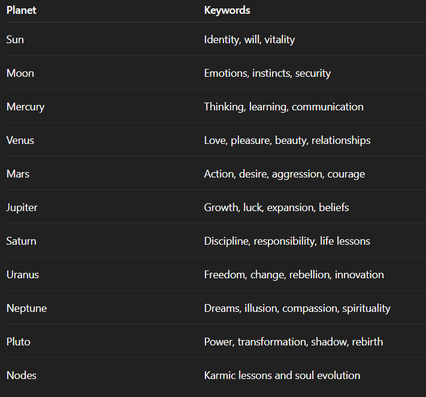Click the Jupiter row label

[22, 207]
